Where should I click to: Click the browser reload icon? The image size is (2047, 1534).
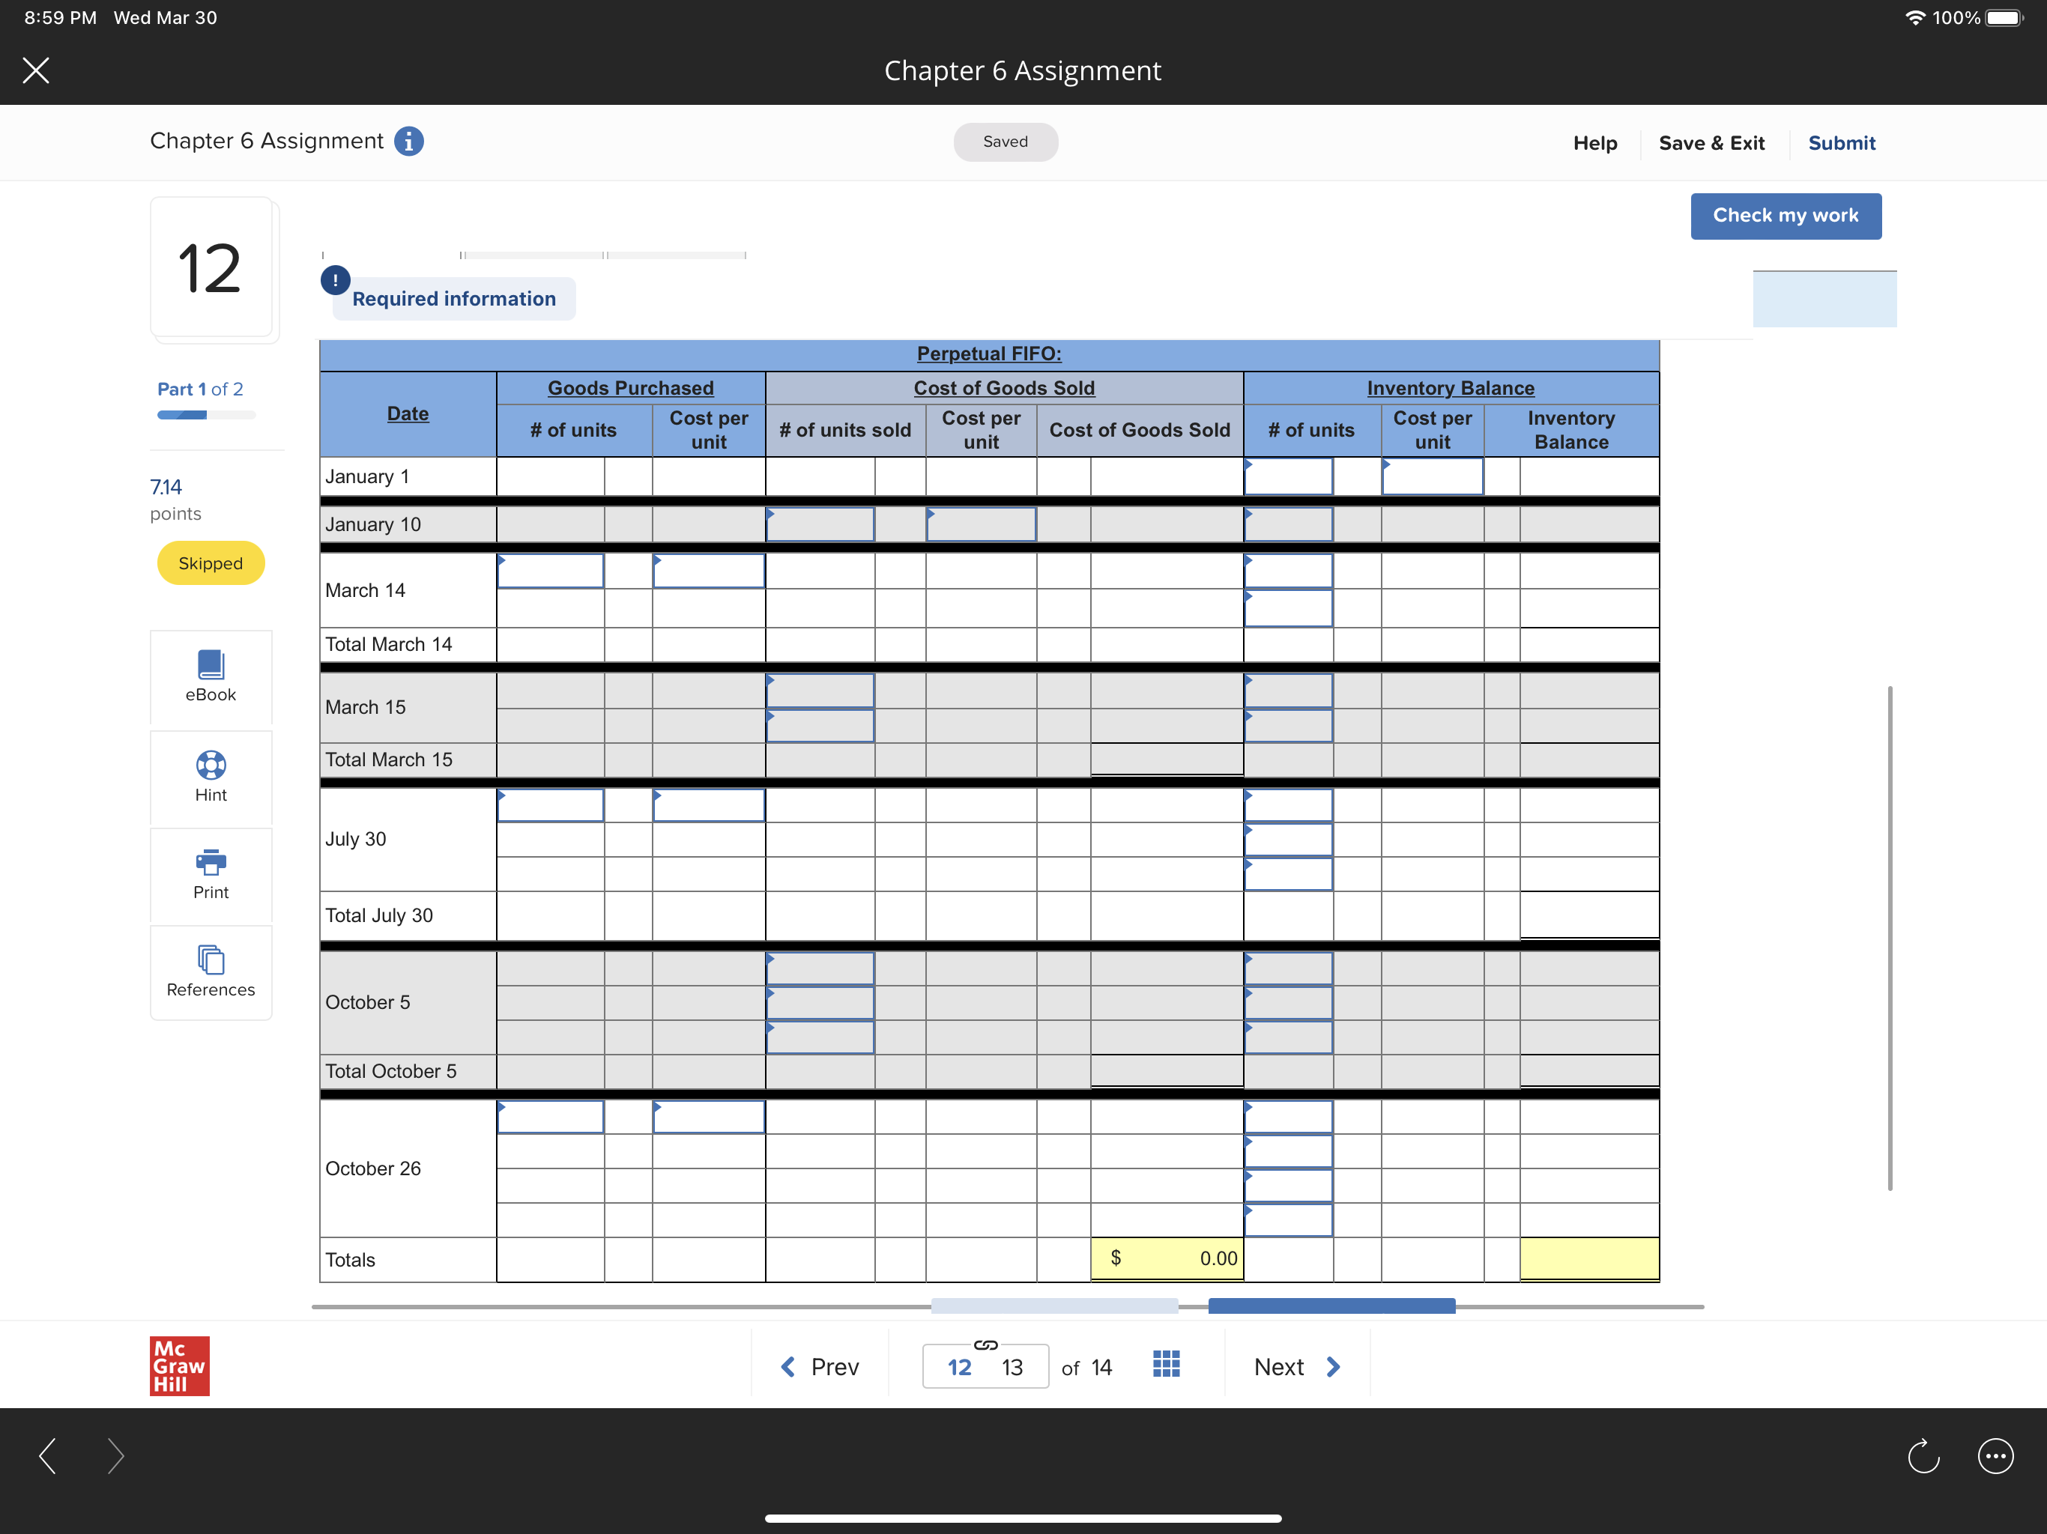point(1923,1456)
